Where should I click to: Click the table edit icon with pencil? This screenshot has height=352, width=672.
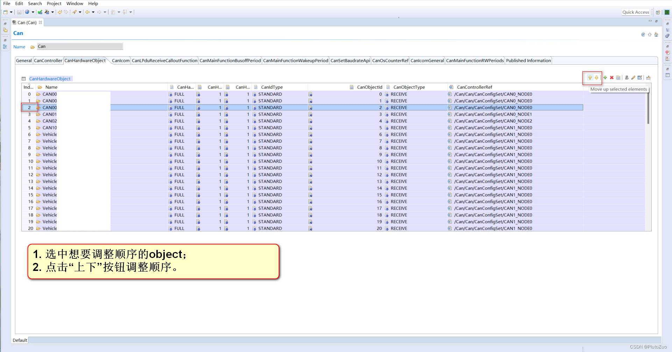(x=640, y=78)
